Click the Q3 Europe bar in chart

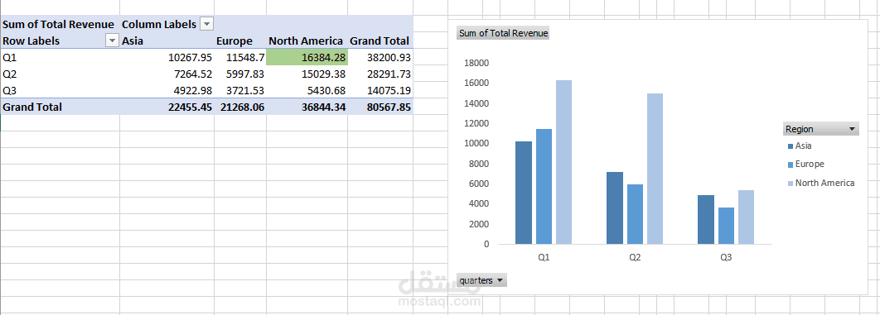[x=726, y=226]
